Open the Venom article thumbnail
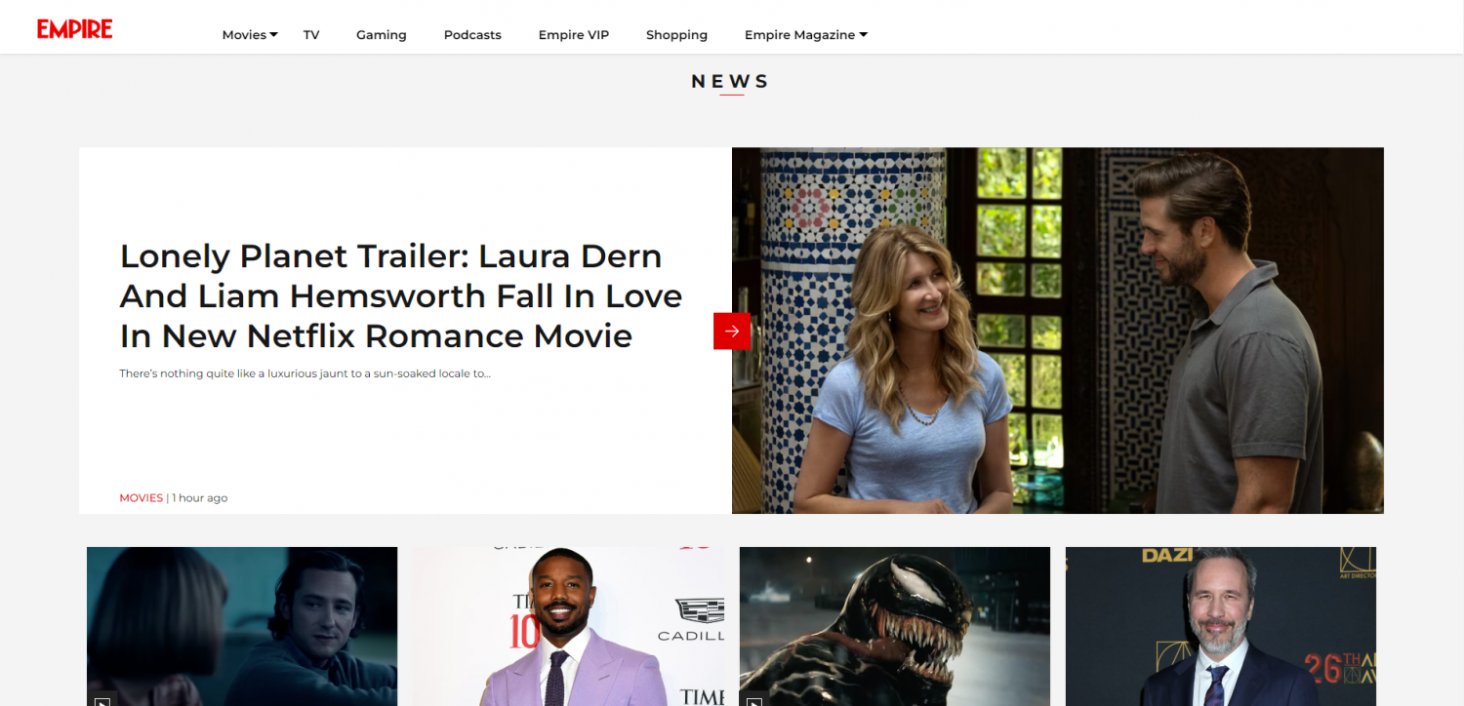Screen dimensions: 1464x706 tap(895, 626)
